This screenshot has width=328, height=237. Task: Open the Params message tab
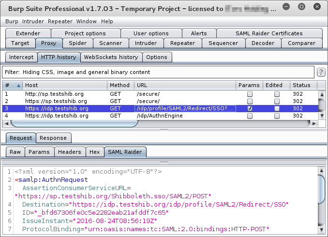point(39,152)
